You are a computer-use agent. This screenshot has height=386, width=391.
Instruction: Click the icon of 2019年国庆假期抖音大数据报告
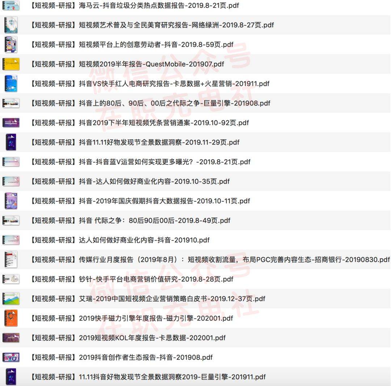[x=11, y=201]
